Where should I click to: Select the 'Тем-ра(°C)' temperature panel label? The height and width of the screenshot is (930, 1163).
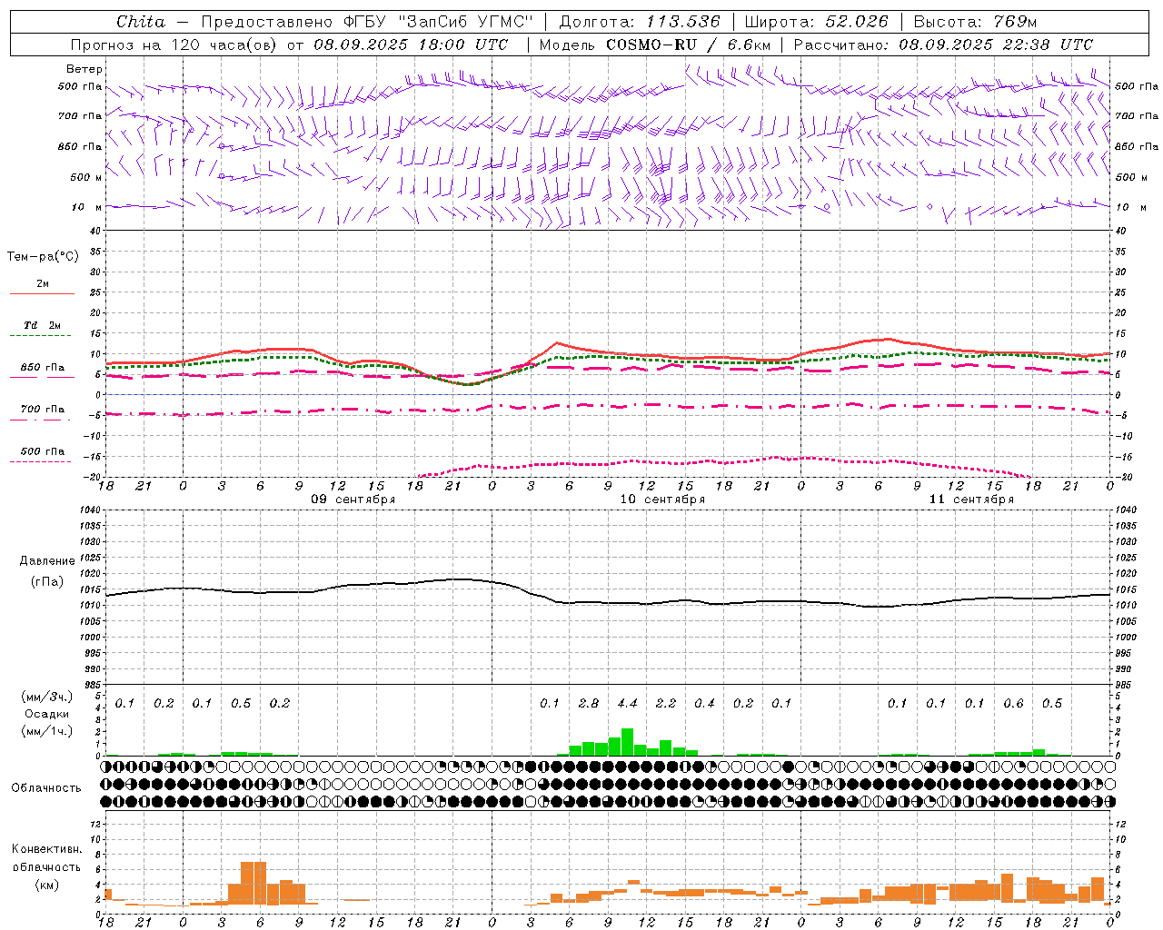point(43,257)
